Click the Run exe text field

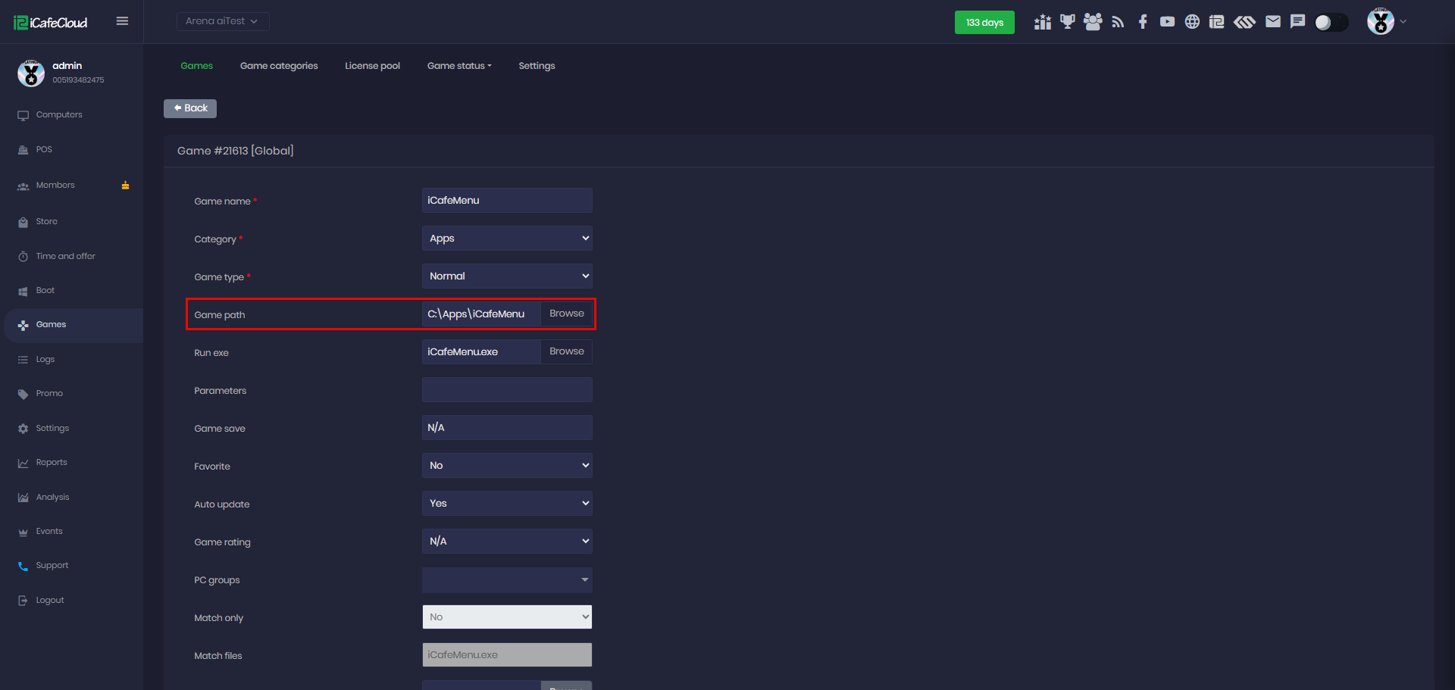click(x=481, y=352)
